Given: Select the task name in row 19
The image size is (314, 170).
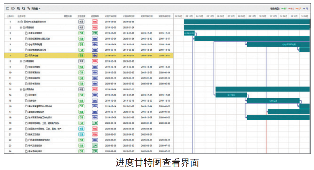Looking at the screenshot, I should coord(44,123).
